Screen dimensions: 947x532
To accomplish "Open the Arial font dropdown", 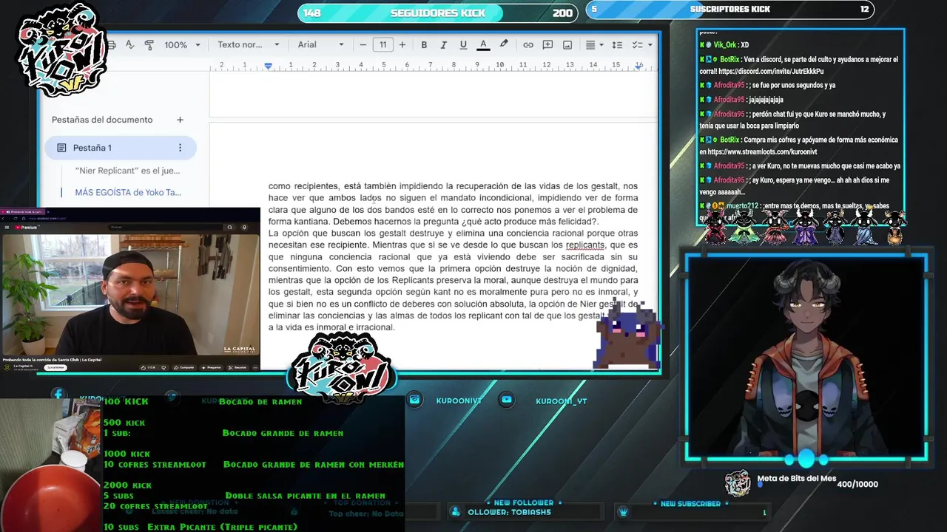I will (x=320, y=45).
